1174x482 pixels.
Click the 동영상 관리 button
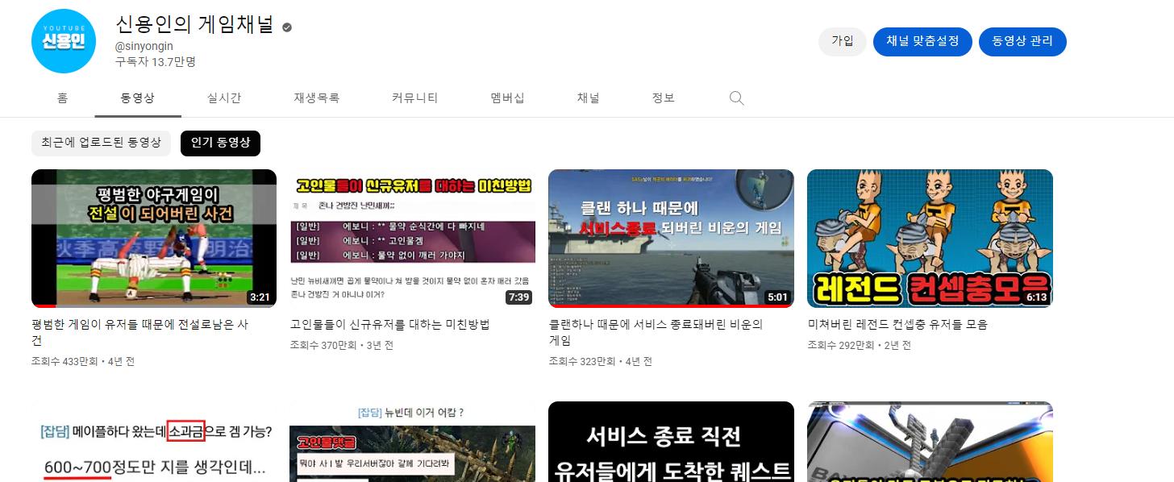click(x=1022, y=41)
